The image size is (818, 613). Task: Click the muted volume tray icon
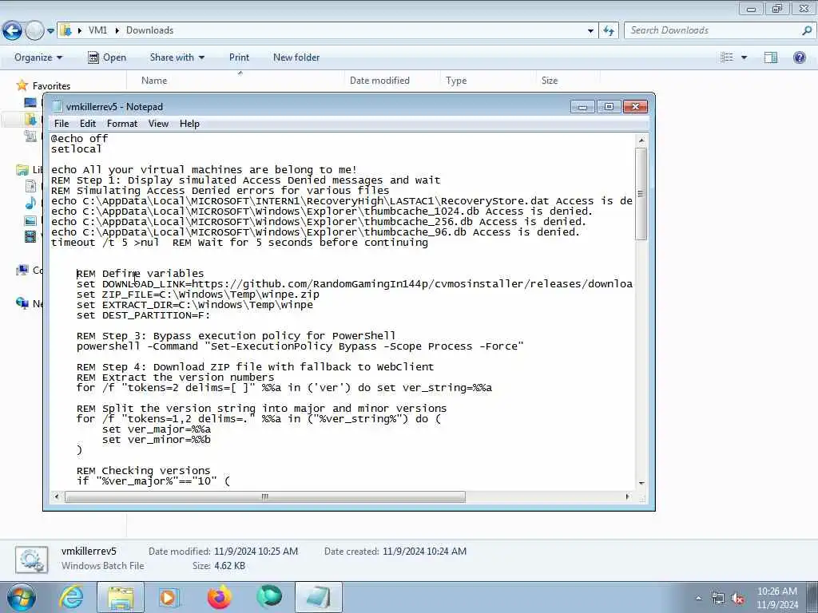click(x=737, y=599)
